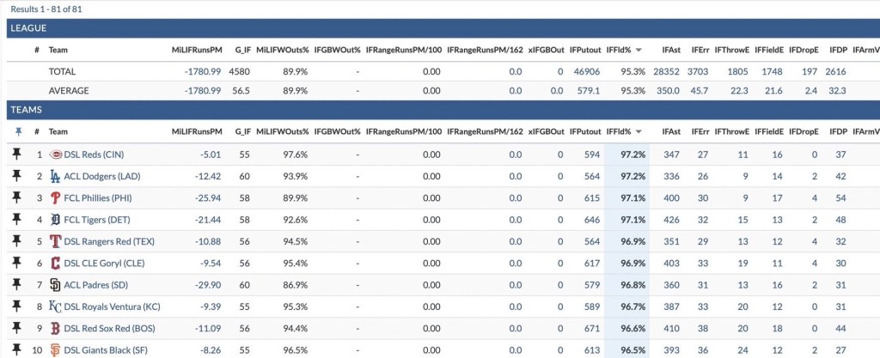Toggle pin for DSL Red Sox Red row
Image resolution: width=880 pixels, height=358 pixels.
coord(16,327)
